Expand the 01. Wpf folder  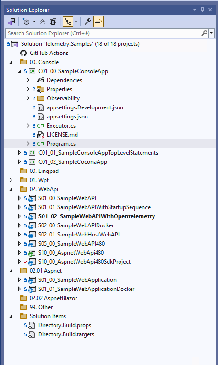coord(11,180)
